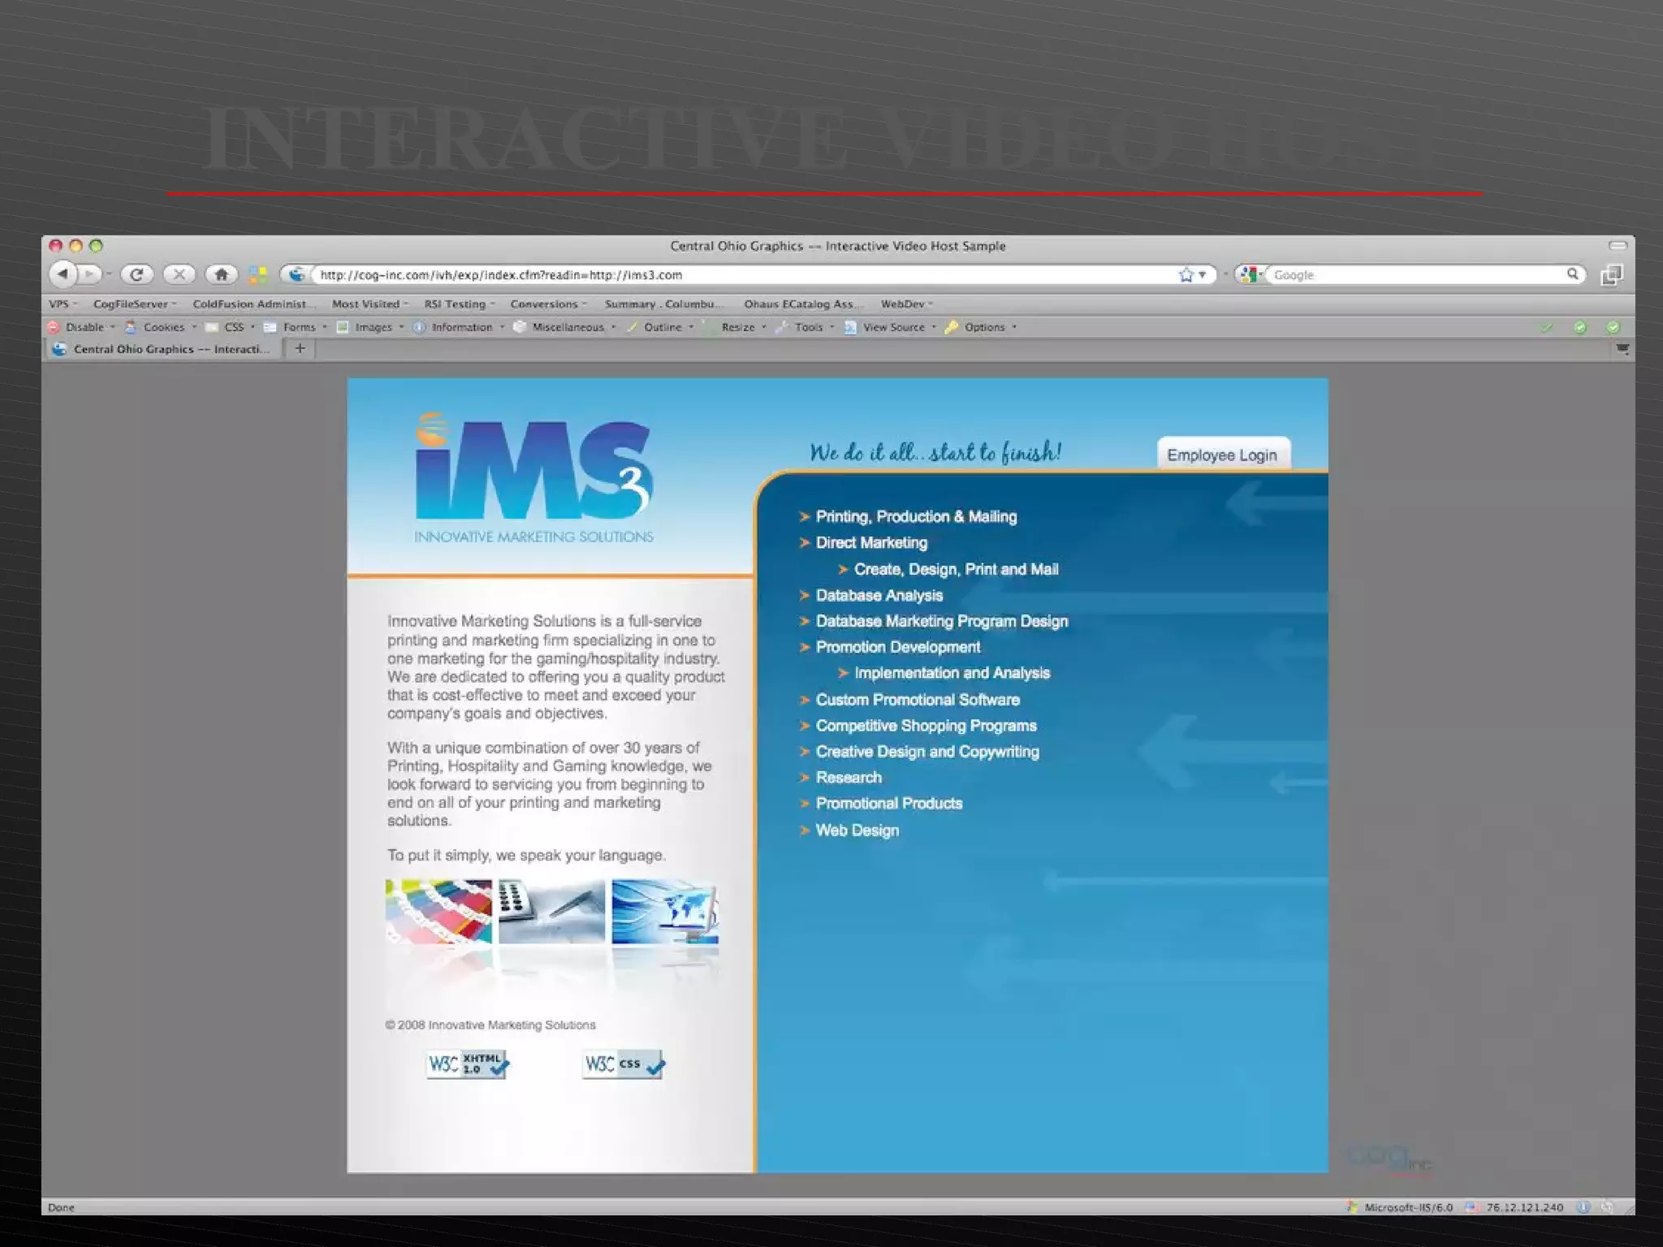Click the W3C XHTML 1.0 validation badge
Screen dimensions: 1663x1247
pos(468,1064)
